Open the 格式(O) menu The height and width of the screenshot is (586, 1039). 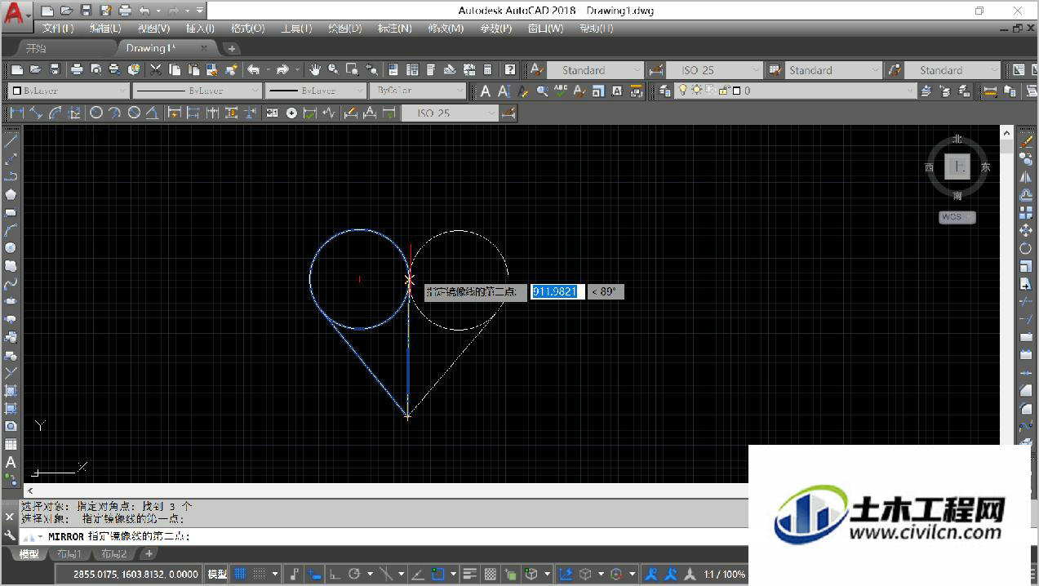coord(247,29)
